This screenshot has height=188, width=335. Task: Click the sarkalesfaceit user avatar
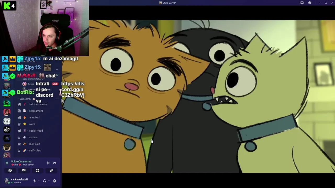point(7,180)
